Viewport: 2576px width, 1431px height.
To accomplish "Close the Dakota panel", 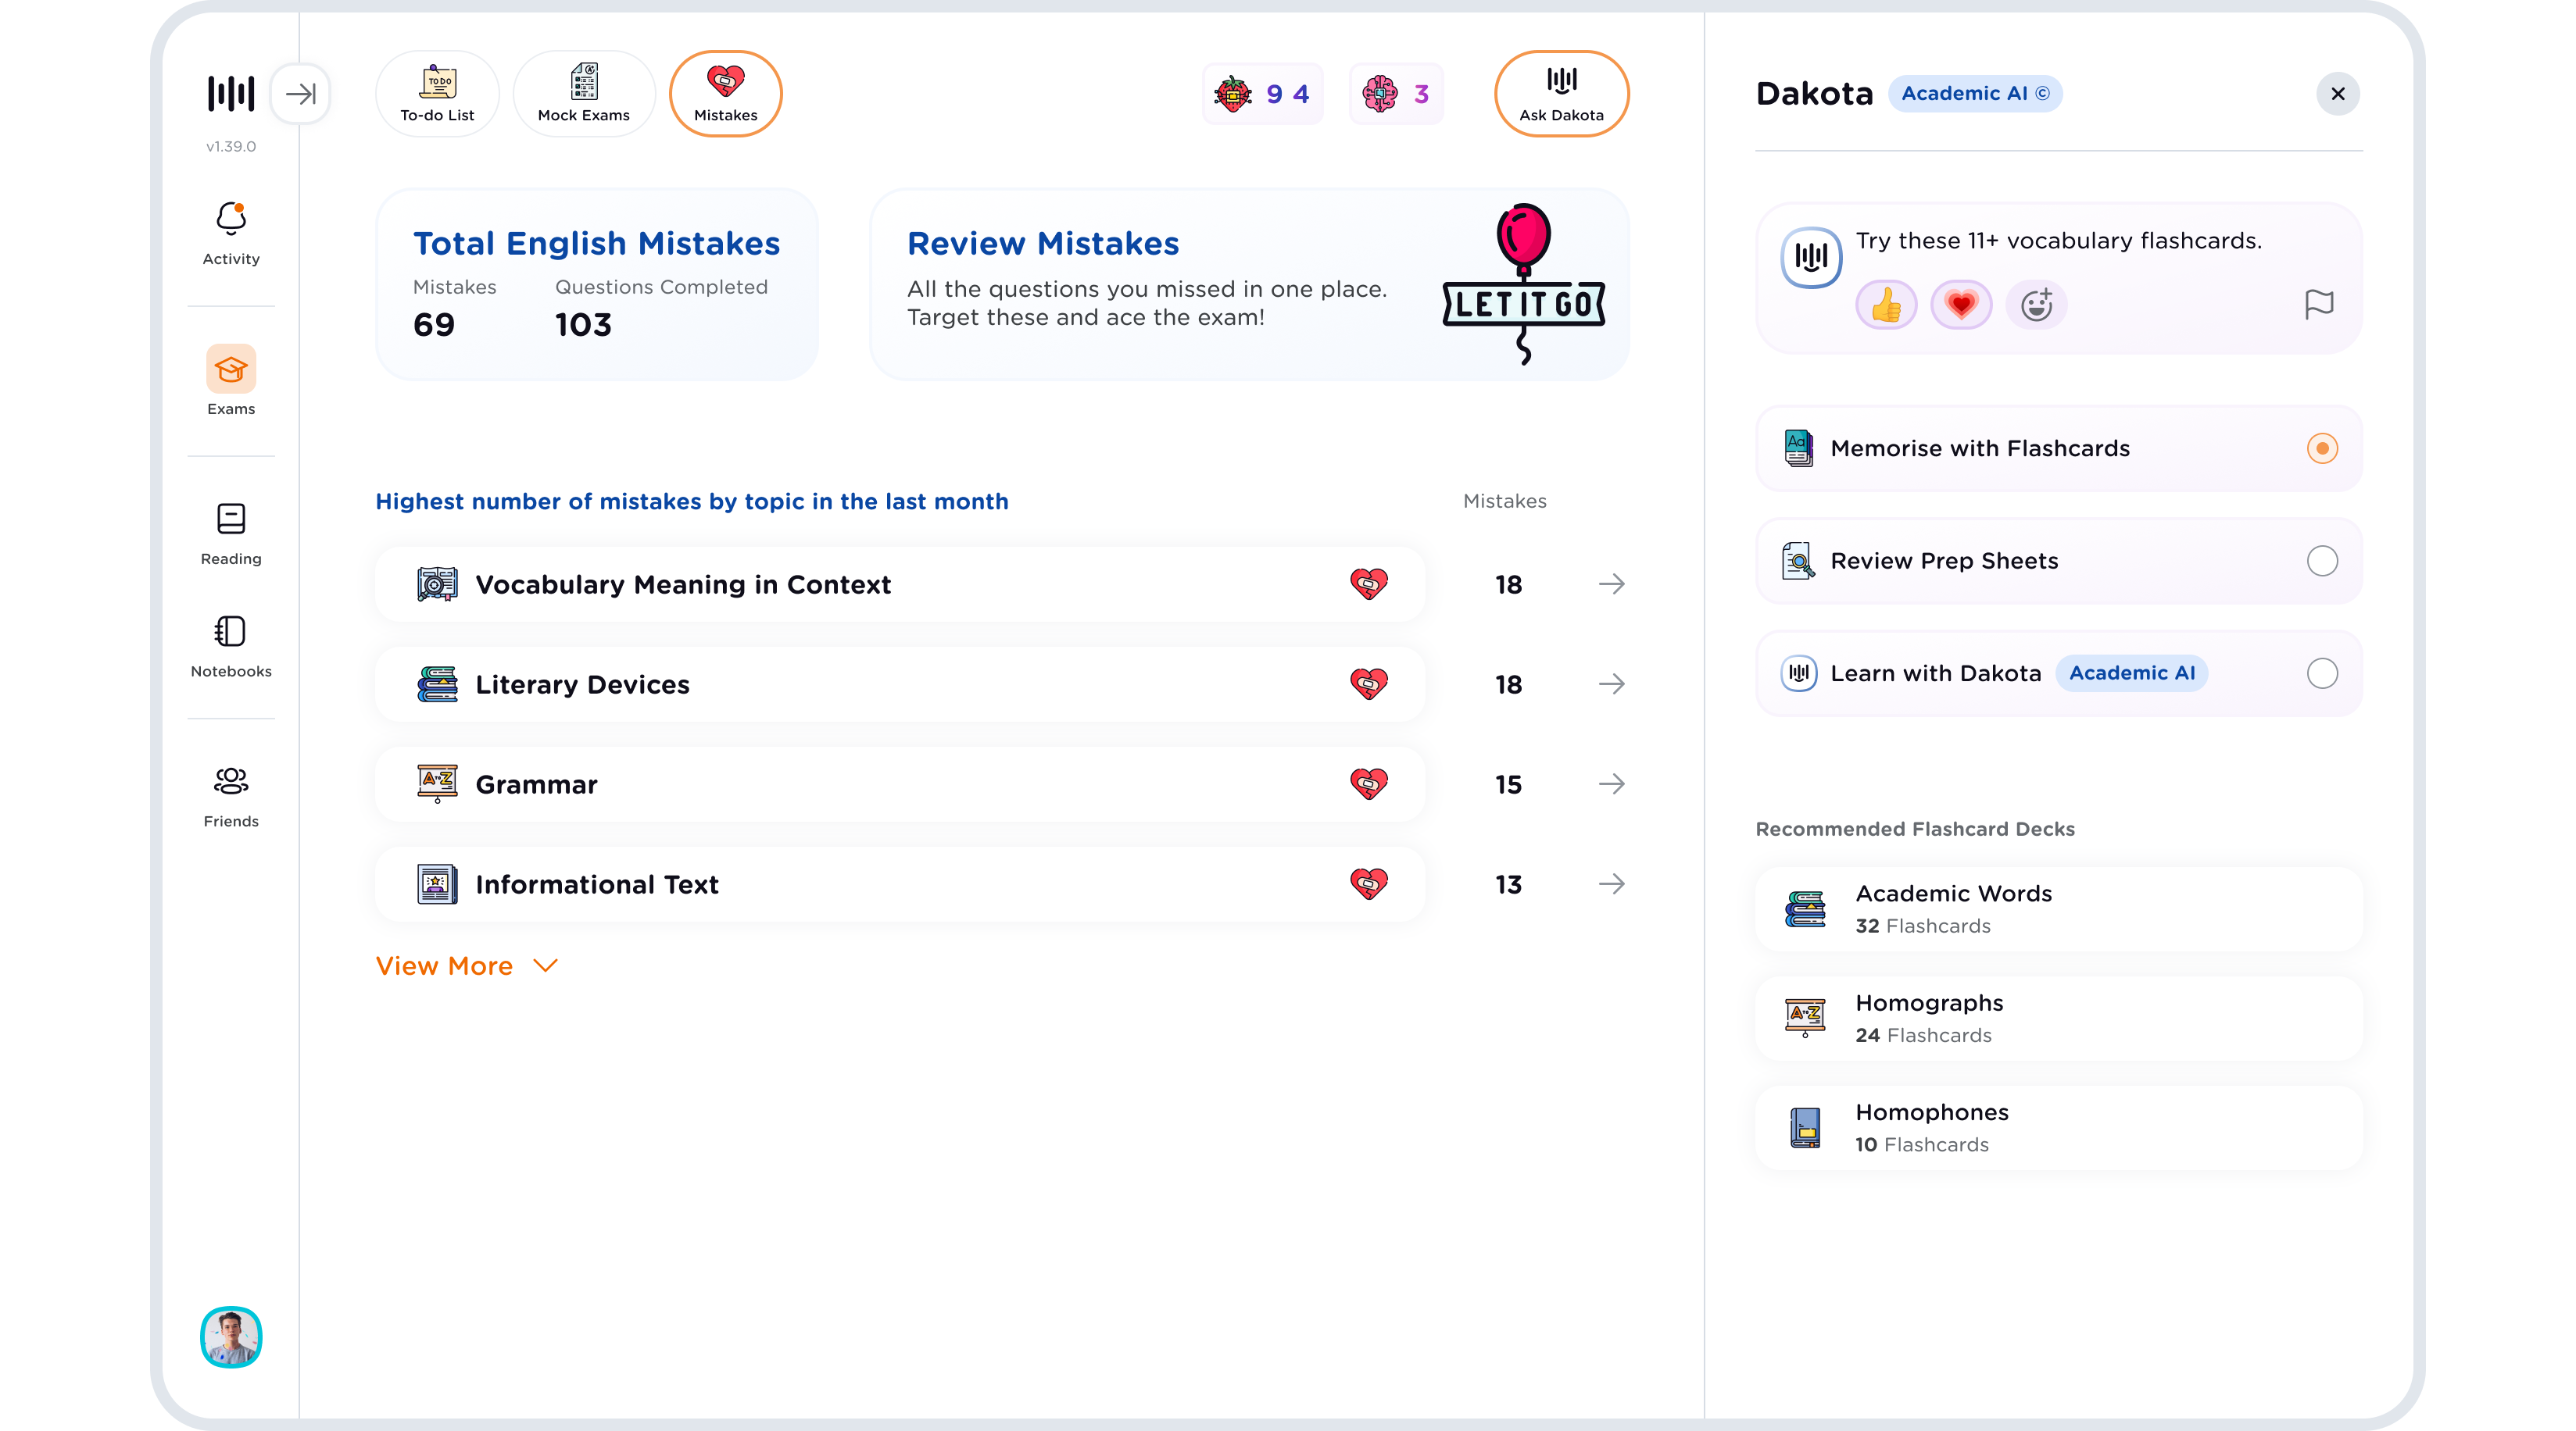I will 2338,94.
